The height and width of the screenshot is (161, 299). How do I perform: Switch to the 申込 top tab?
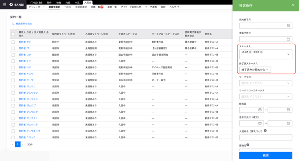(x=77, y=3)
